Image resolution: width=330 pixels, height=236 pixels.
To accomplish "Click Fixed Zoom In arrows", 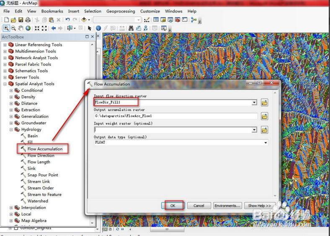I will pyautogui.click(x=37, y=28).
